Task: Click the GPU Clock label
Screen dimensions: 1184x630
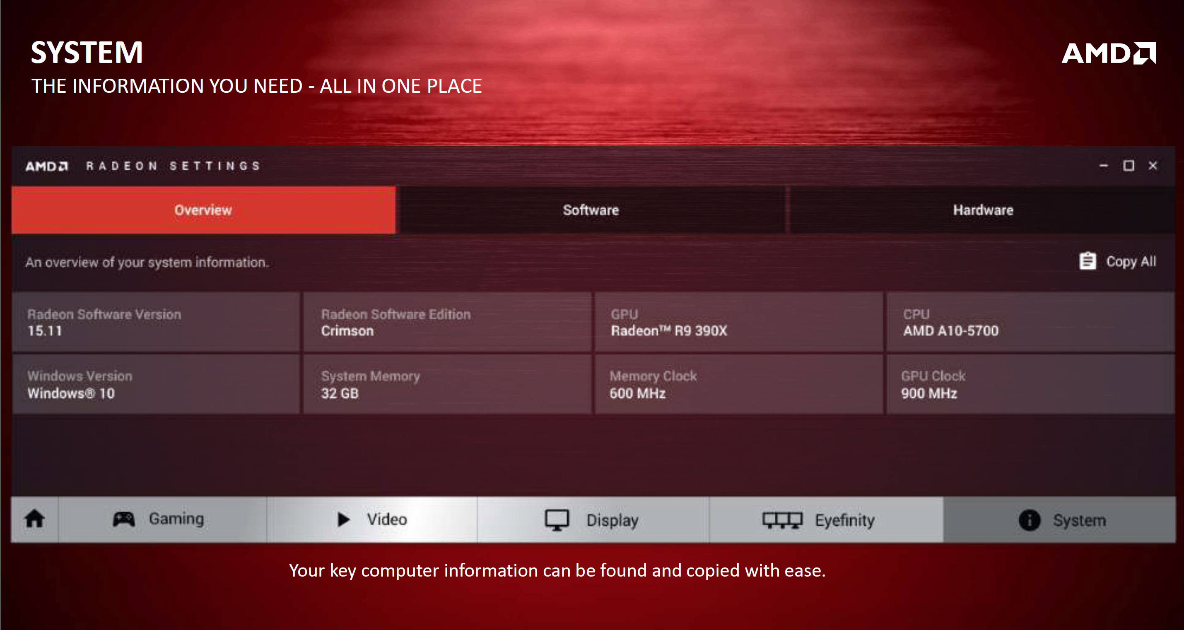Action: tap(933, 376)
